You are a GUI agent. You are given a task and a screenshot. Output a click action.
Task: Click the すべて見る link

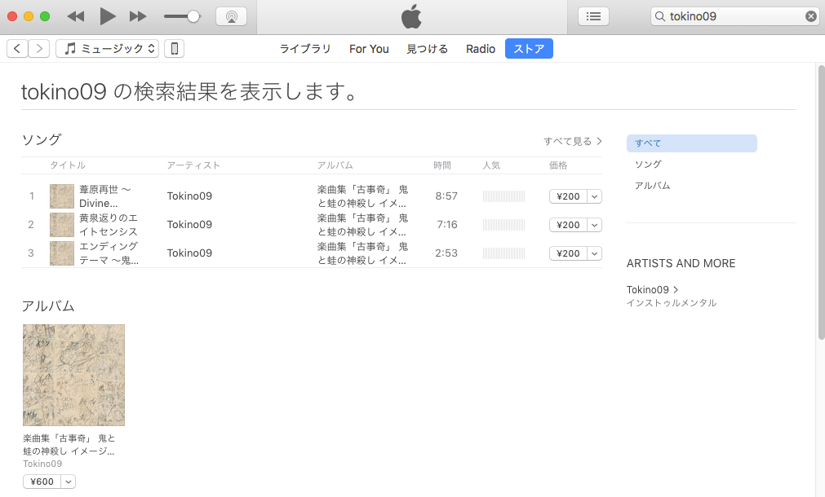[x=573, y=141]
